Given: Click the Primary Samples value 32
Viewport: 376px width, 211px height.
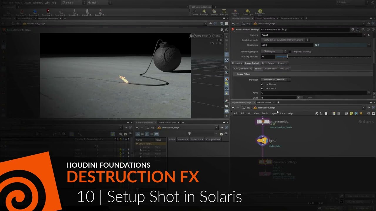Looking at the screenshot, I should point(267,57).
